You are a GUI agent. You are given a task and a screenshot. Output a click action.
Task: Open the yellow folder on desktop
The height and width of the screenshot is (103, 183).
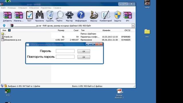pos(147,33)
